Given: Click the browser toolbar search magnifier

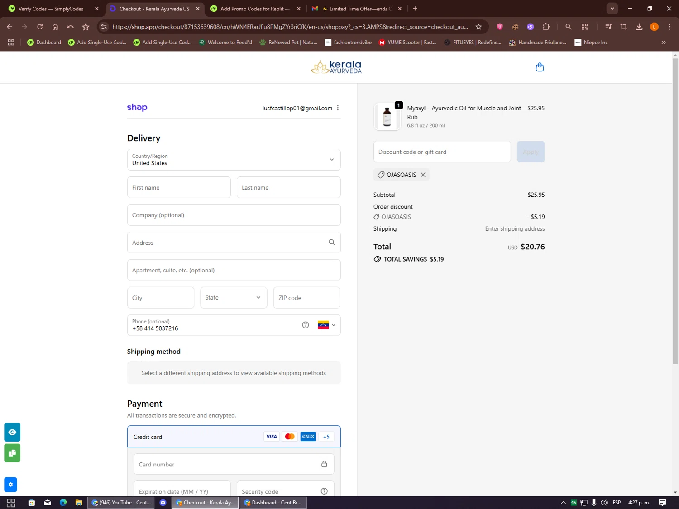Looking at the screenshot, I should 569,27.
